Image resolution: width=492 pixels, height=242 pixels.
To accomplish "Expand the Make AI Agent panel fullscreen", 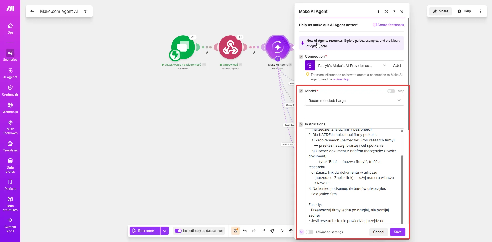I will 386,12.
